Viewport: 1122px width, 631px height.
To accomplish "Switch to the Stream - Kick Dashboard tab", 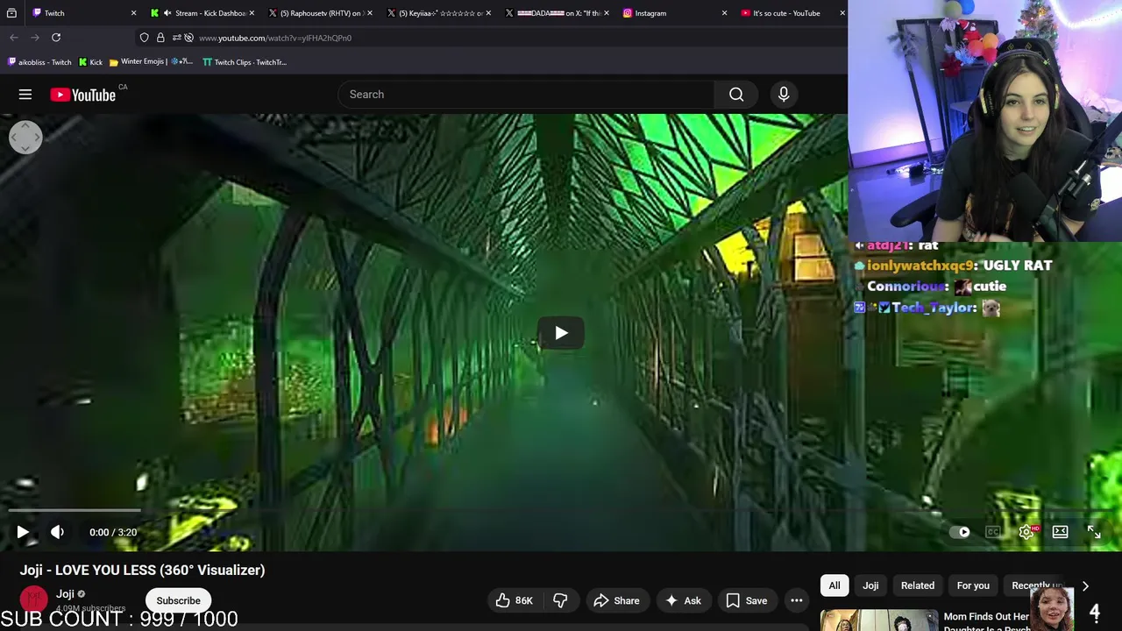I will [202, 13].
